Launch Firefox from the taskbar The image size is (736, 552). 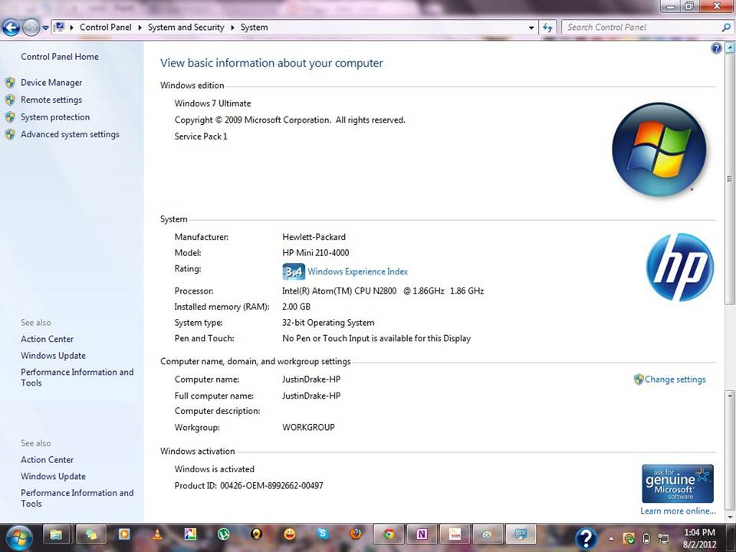coord(356,534)
